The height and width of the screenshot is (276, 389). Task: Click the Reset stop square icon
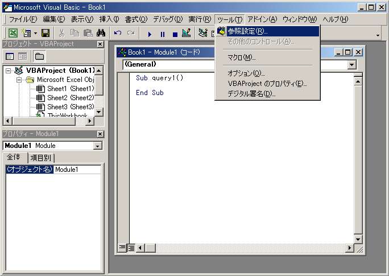(175, 34)
